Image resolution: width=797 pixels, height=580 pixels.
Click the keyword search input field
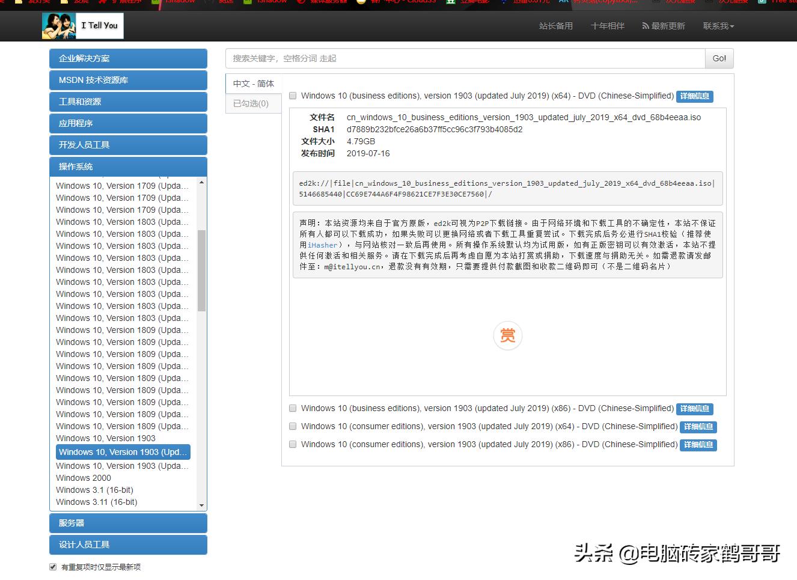click(x=465, y=58)
